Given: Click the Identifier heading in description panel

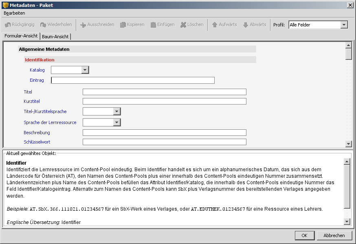Looking at the screenshot, I should point(16,163).
